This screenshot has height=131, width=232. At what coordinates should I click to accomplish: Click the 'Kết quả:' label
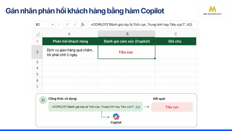click(159, 99)
